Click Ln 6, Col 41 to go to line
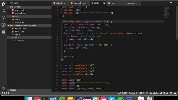 tap(122, 93)
